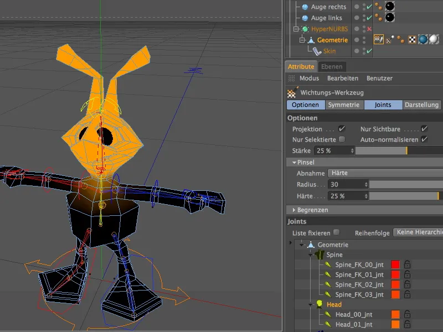
Task: Expand the Begrenzen section
Action: [294, 210]
